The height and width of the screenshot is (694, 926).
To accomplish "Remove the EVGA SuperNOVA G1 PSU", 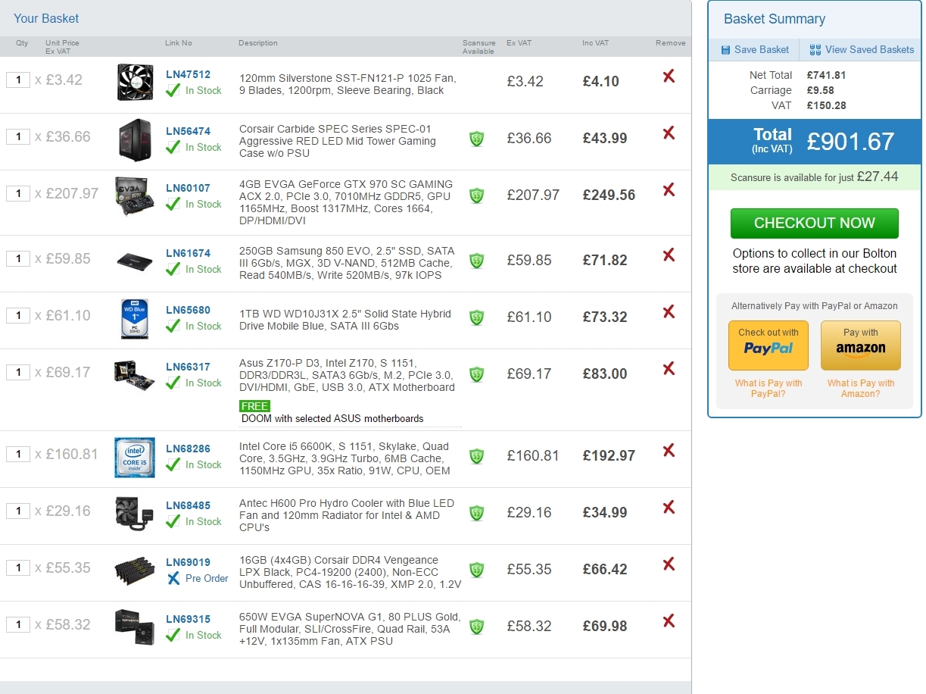I will (x=669, y=621).
